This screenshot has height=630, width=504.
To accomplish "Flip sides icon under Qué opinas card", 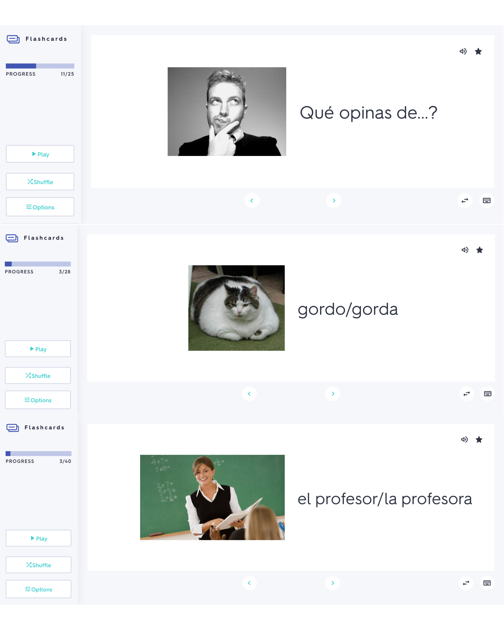I will (x=465, y=200).
